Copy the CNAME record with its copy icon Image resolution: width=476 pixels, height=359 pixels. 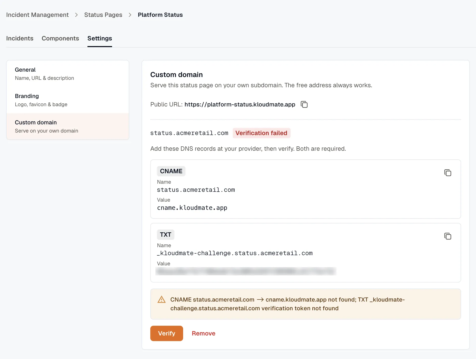tap(448, 173)
